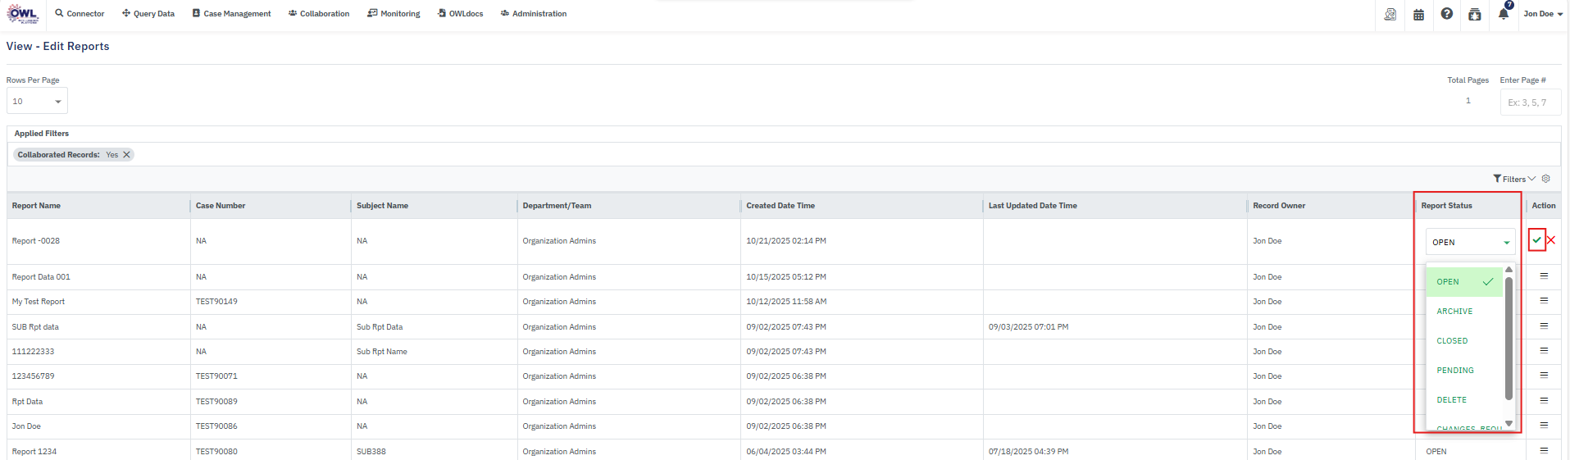The height and width of the screenshot is (460, 1570).
Task: Open the notifications bell
Action: coord(1503,14)
